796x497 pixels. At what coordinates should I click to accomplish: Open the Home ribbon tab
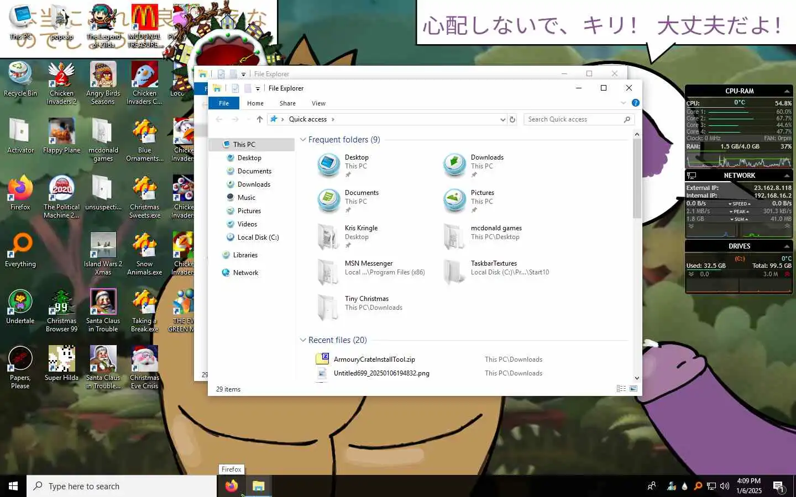(255, 103)
